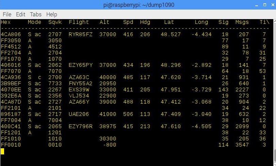This screenshot has height=166, width=276.
Task: Click hex code FF1201
Action: 11,133
